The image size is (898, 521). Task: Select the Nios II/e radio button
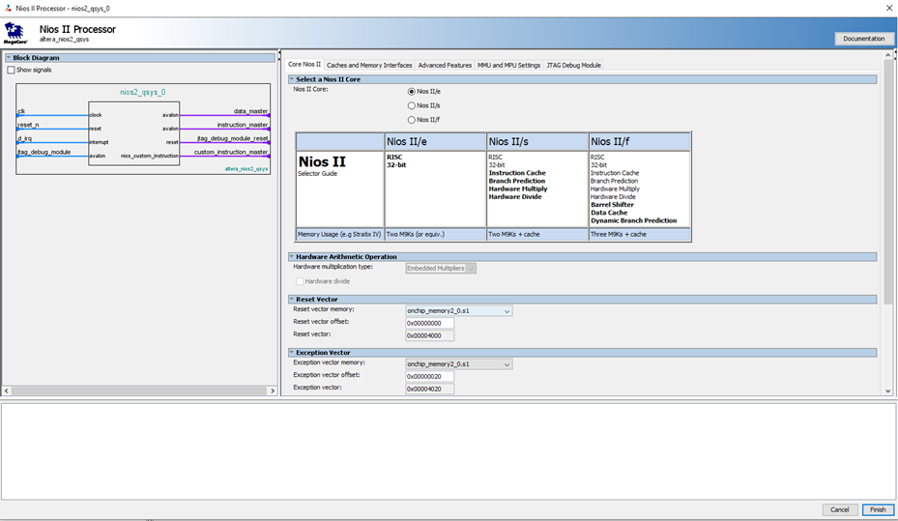tap(412, 91)
